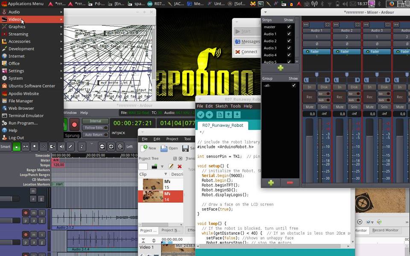Viewport: 410px width, 256px height.
Task: Click the Arduino Save sketch down-arrow icon
Action: point(237,115)
